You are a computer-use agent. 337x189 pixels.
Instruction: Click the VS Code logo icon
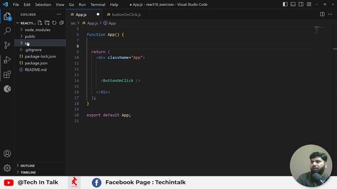(5, 4)
